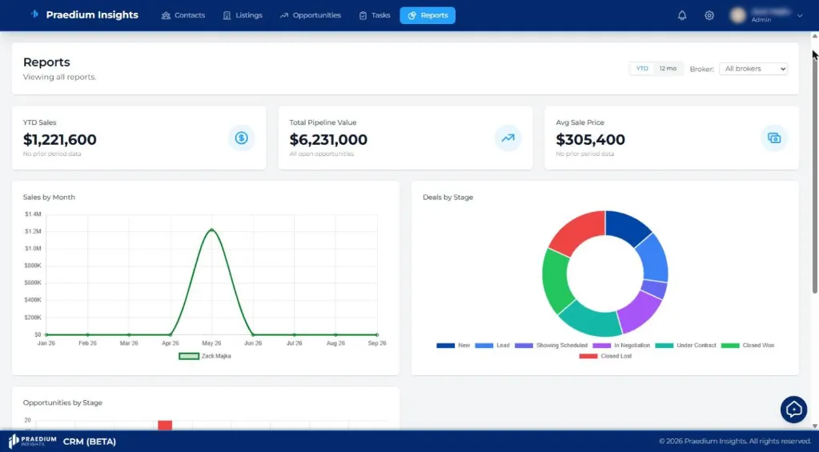819x452 pixels.
Task: Click the $305,400 average sale price
Action: tap(590, 139)
